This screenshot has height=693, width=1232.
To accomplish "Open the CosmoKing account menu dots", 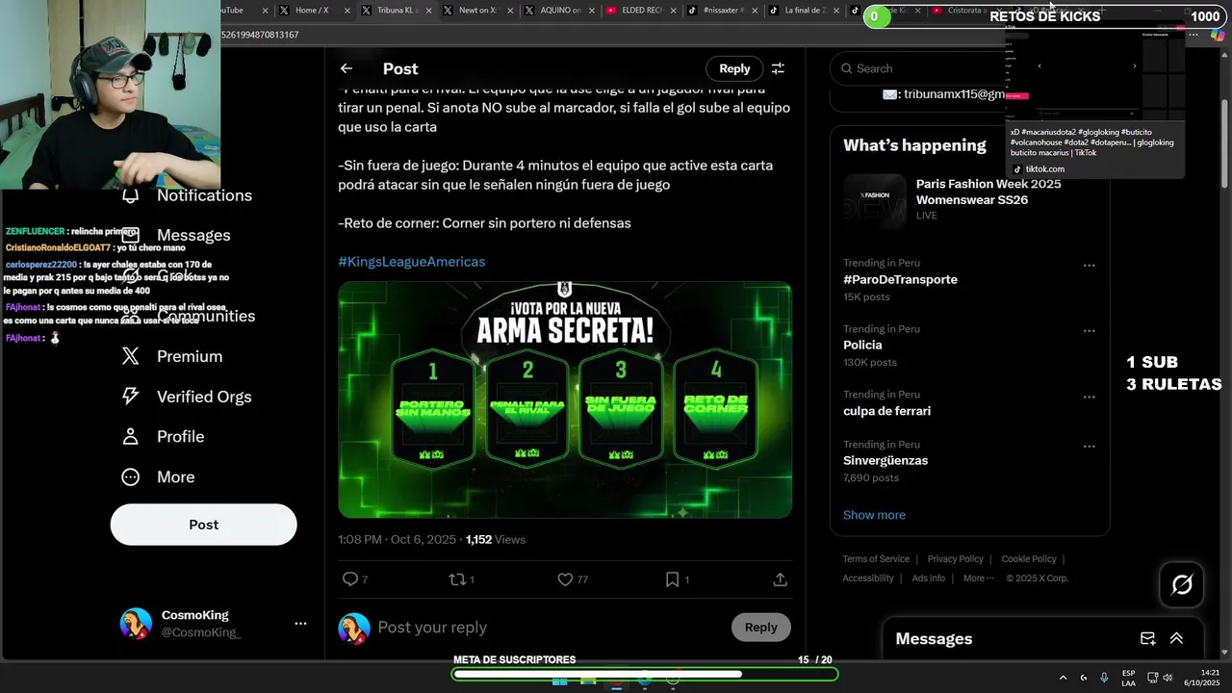I will [300, 624].
